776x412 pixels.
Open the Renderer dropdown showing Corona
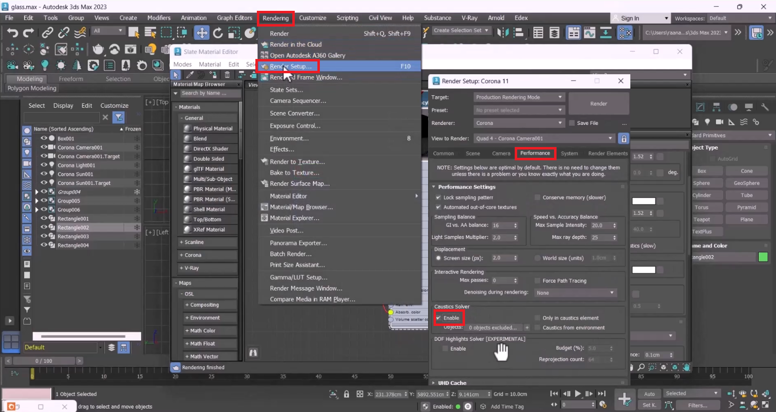(519, 123)
